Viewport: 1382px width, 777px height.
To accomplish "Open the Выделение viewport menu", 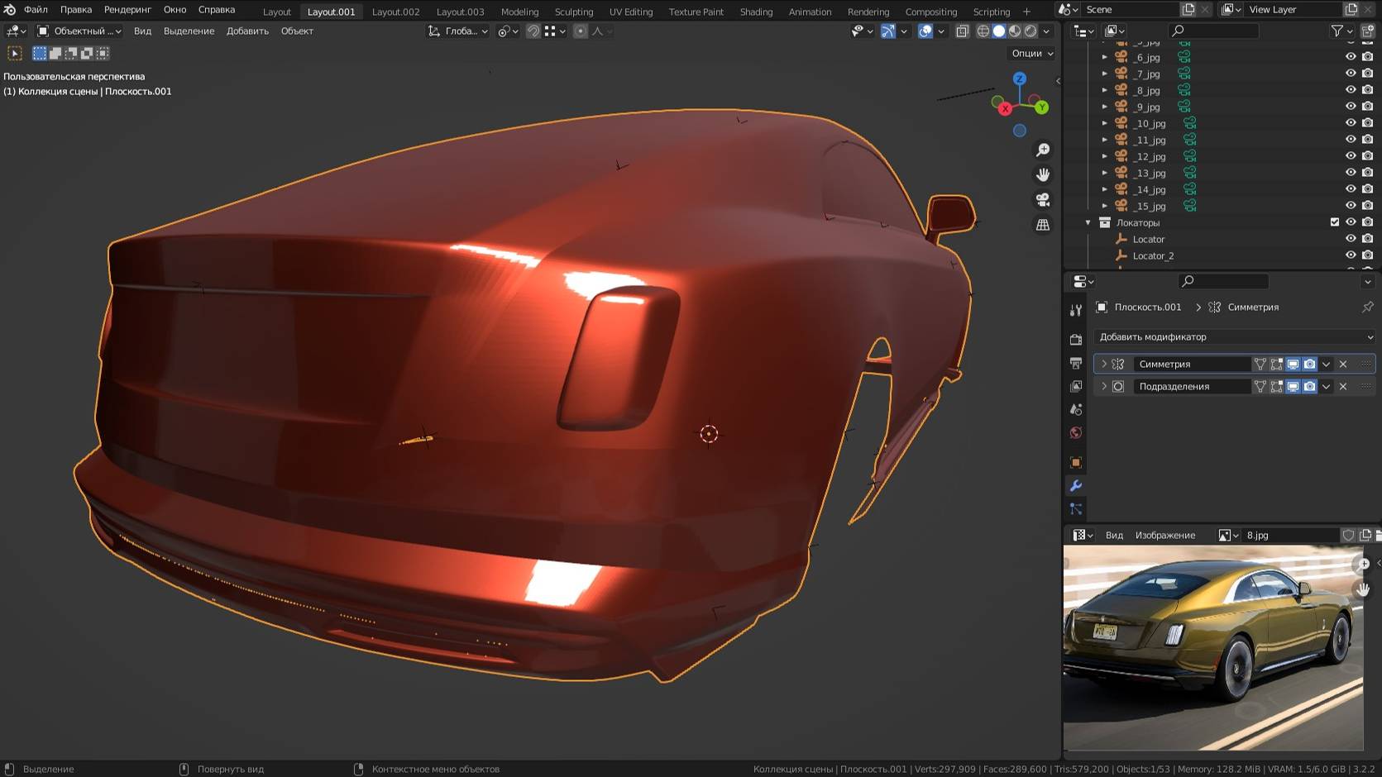I will click(189, 31).
